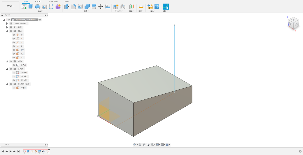Open アセンブリ dropdown menu
303x155 pixels.
[x=119, y=11]
